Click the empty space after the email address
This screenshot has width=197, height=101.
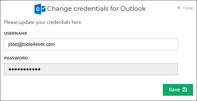tap(116, 44)
